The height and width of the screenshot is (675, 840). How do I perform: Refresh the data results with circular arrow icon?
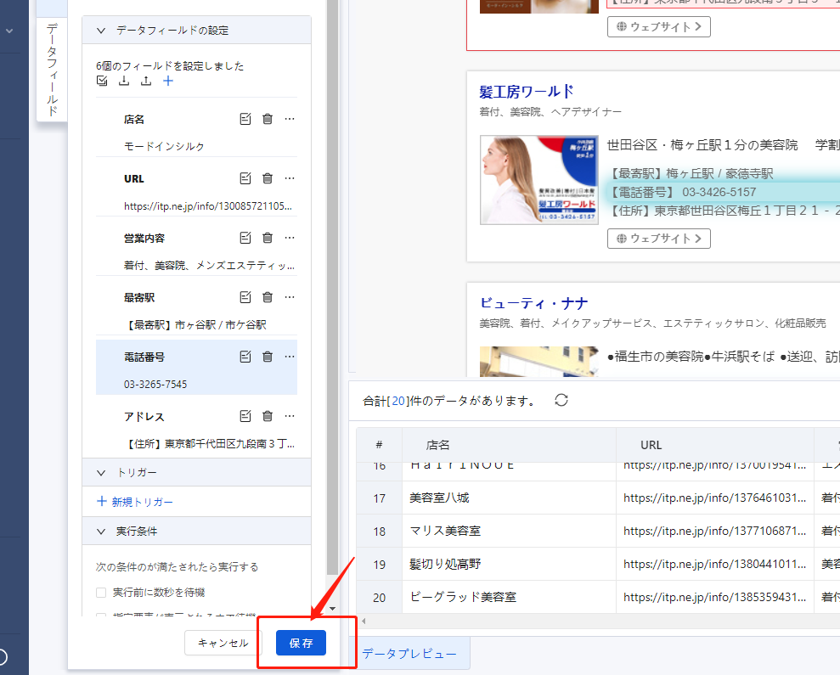[560, 400]
